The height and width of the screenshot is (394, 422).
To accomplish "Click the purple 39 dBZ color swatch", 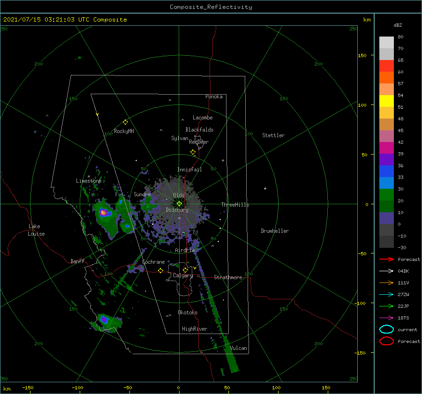I will (x=386, y=159).
